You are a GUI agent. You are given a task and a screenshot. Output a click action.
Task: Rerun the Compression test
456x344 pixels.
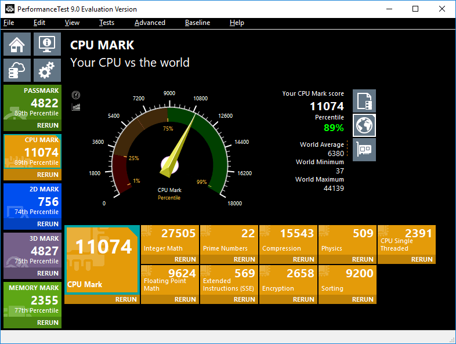click(288, 259)
